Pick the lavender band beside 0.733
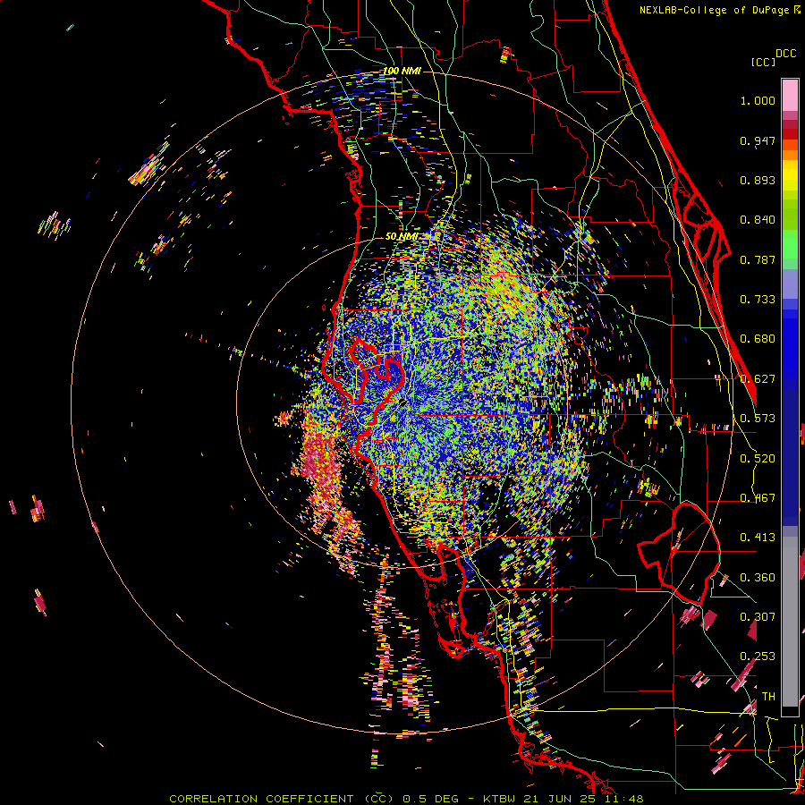The height and width of the screenshot is (805, 805). pyautogui.click(x=790, y=284)
